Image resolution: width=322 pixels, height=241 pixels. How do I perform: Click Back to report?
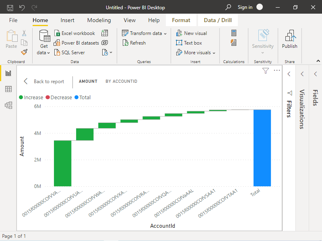(44, 82)
